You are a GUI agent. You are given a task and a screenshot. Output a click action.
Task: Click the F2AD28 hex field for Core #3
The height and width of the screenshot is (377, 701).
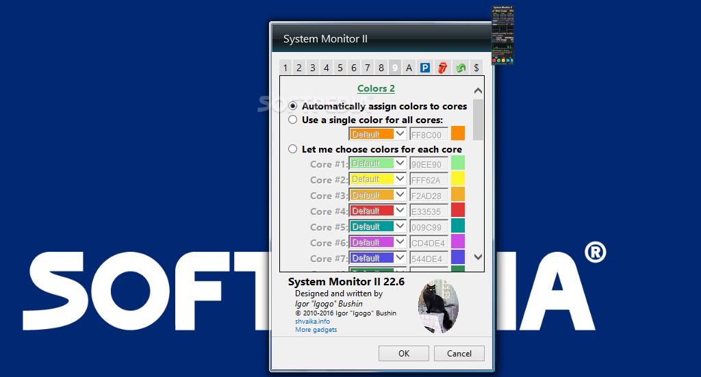point(429,196)
